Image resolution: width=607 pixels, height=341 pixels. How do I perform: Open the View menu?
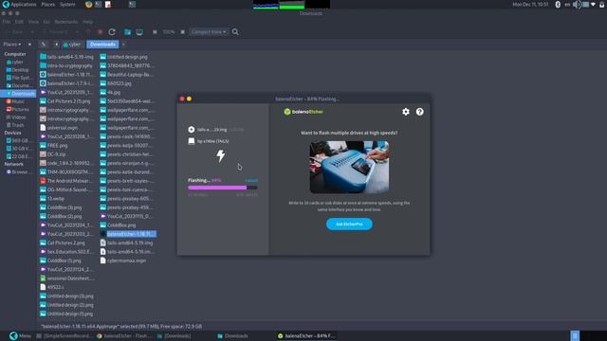click(34, 22)
